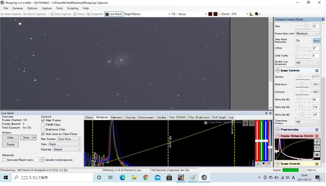Reset the Display Histogram Stretch
The height and width of the screenshot is (186, 326).
point(317,148)
